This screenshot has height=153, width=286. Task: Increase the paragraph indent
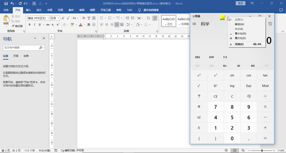pos(133,18)
